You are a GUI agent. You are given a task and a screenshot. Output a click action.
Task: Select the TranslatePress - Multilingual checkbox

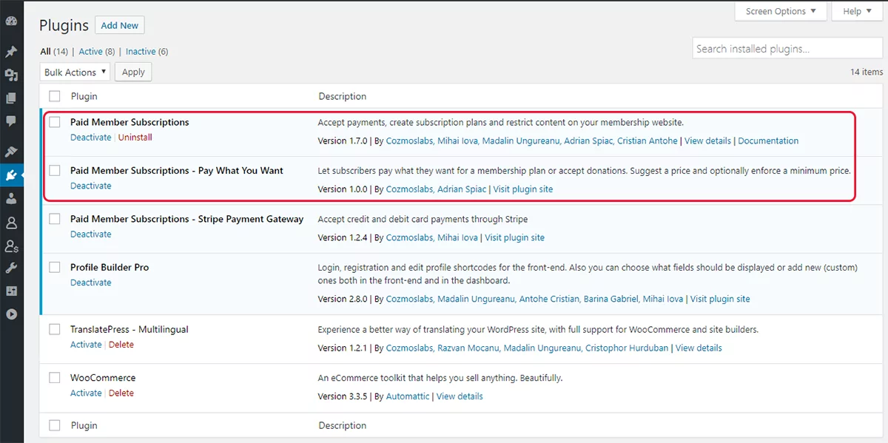tap(55, 329)
